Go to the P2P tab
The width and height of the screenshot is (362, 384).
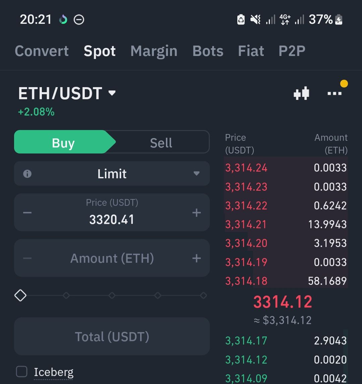click(292, 51)
